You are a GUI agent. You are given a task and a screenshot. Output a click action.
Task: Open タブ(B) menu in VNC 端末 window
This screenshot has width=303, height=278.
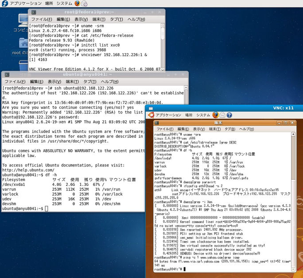230,129
